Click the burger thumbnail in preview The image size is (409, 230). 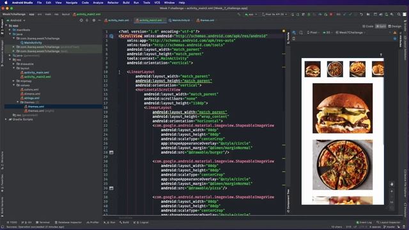click(x=313, y=69)
